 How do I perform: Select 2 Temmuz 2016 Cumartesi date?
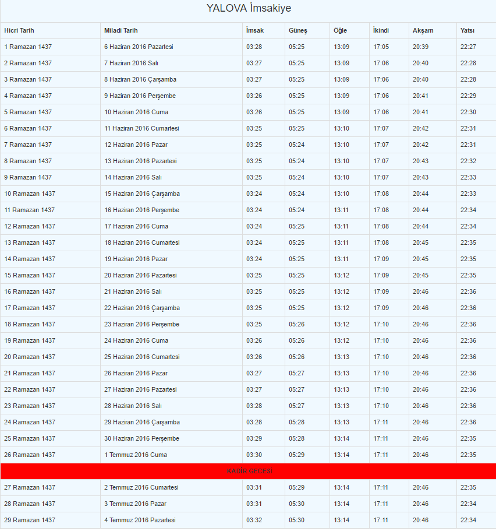141,487
